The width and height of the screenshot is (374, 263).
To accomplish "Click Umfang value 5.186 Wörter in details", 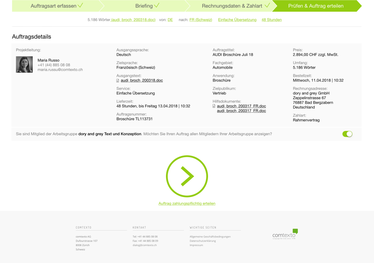I will click(304, 68).
